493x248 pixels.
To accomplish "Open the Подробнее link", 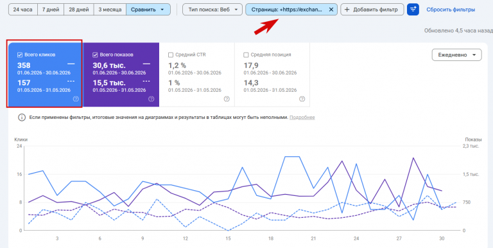I will click(x=302, y=118).
